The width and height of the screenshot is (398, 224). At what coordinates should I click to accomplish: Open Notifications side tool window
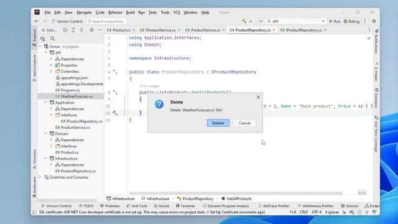point(376,41)
